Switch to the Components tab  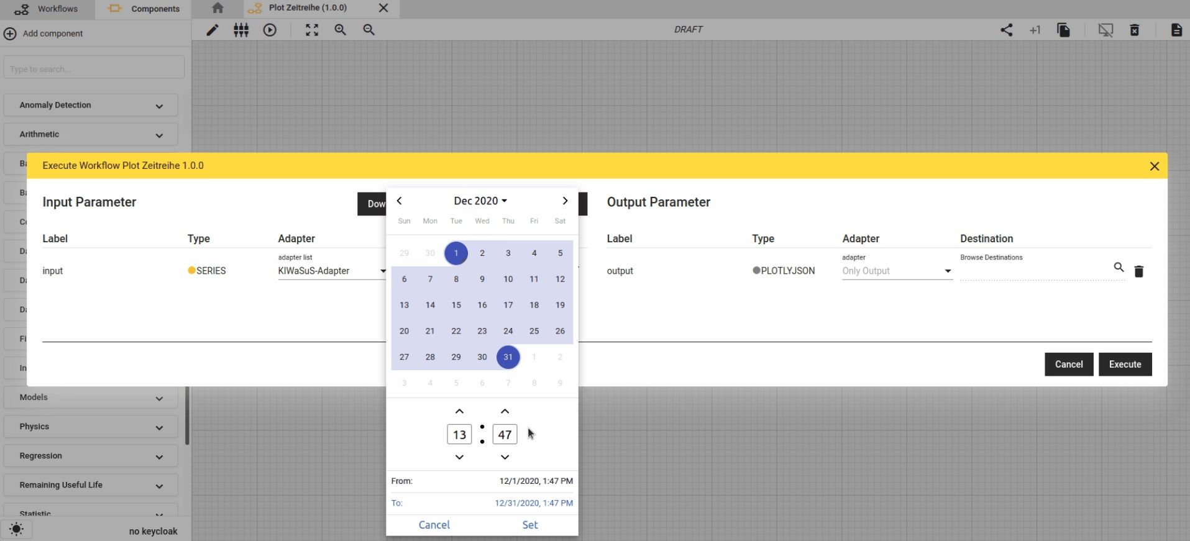point(144,9)
